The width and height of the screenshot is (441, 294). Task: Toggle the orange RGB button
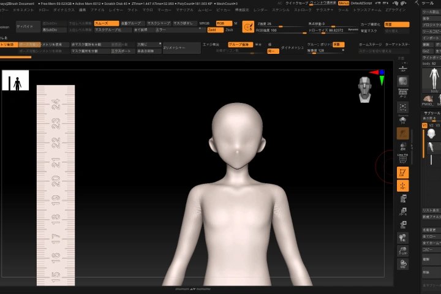tap(224, 23)
